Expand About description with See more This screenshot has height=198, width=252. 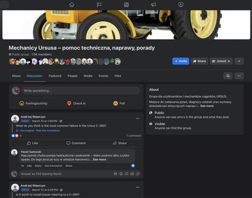click(207, 106)
